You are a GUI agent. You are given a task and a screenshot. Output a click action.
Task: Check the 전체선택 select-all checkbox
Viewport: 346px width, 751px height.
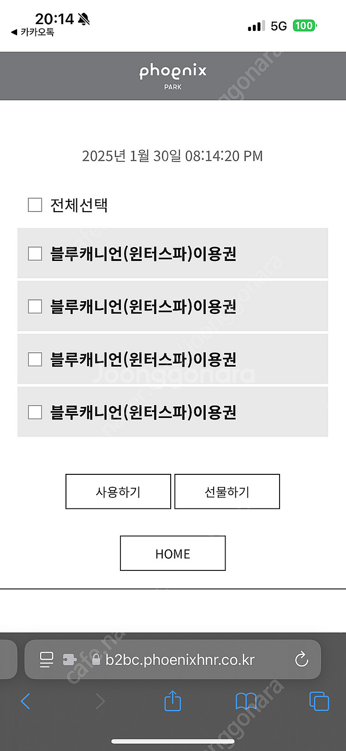click(x=35, y=205)
